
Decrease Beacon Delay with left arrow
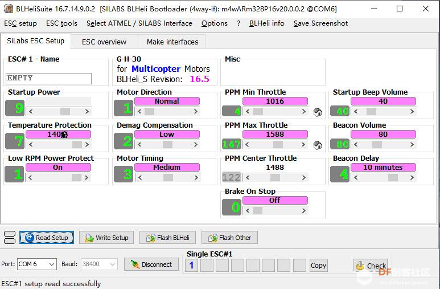click(356, 178)
